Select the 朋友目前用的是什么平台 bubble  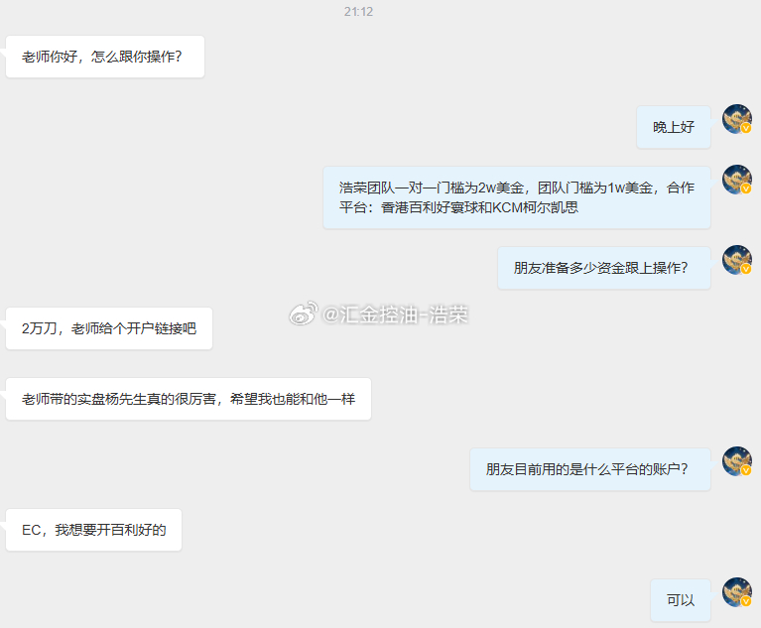click(590, 469)
